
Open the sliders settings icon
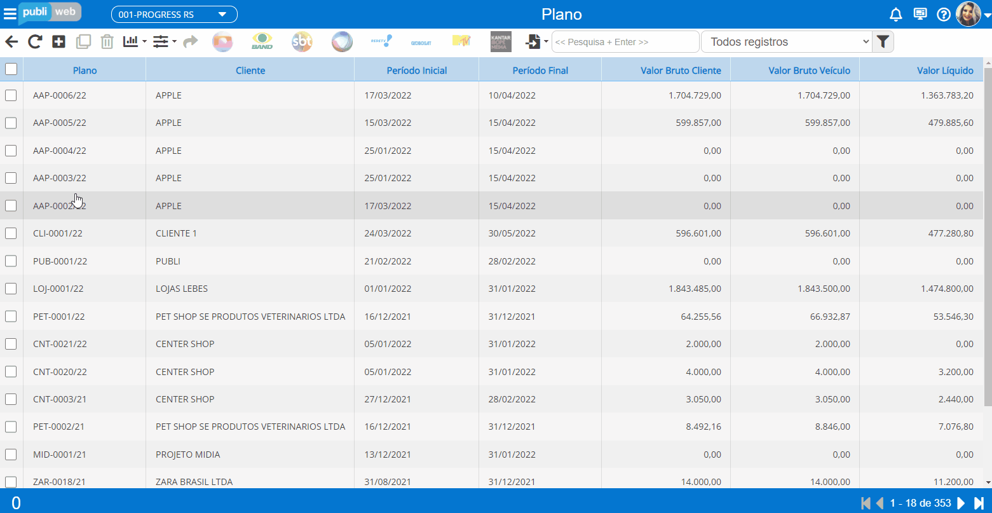pos(160,41)
